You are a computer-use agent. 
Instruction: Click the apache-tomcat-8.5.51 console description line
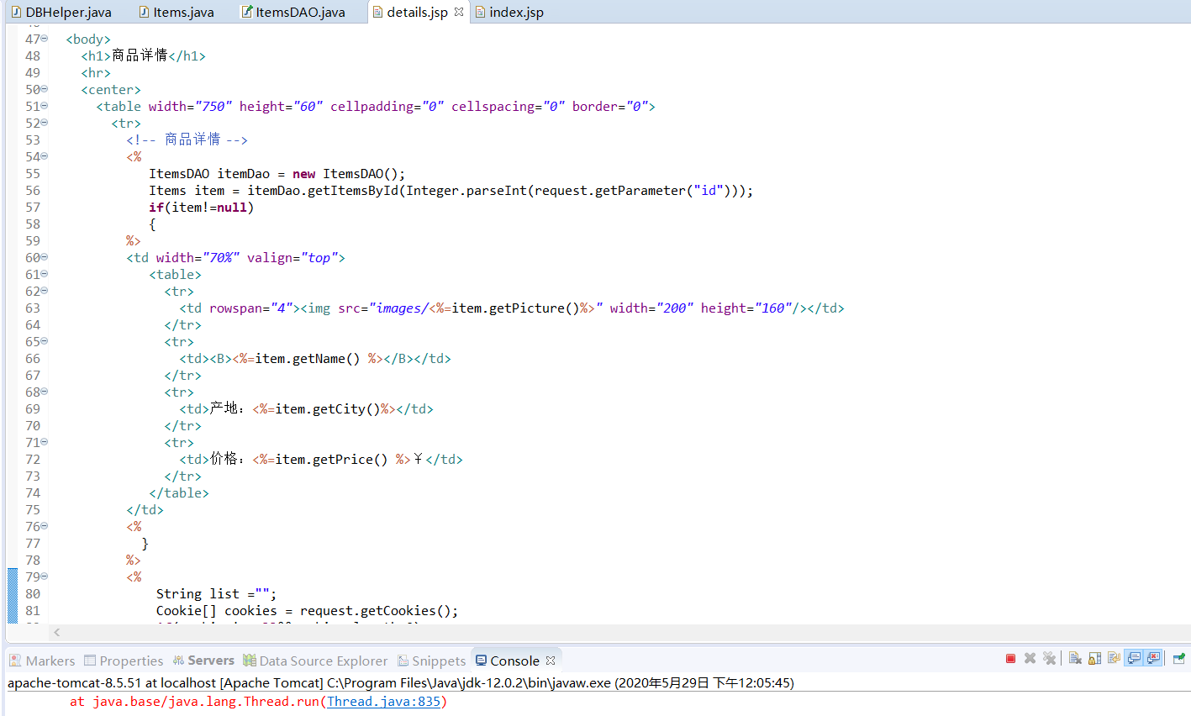tap(401, 682)
